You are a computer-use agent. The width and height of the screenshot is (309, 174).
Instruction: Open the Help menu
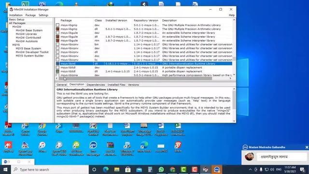coord(232,15)
